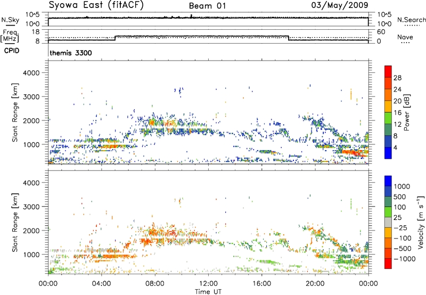Click the '4' tick on the power colorbar

395,147
